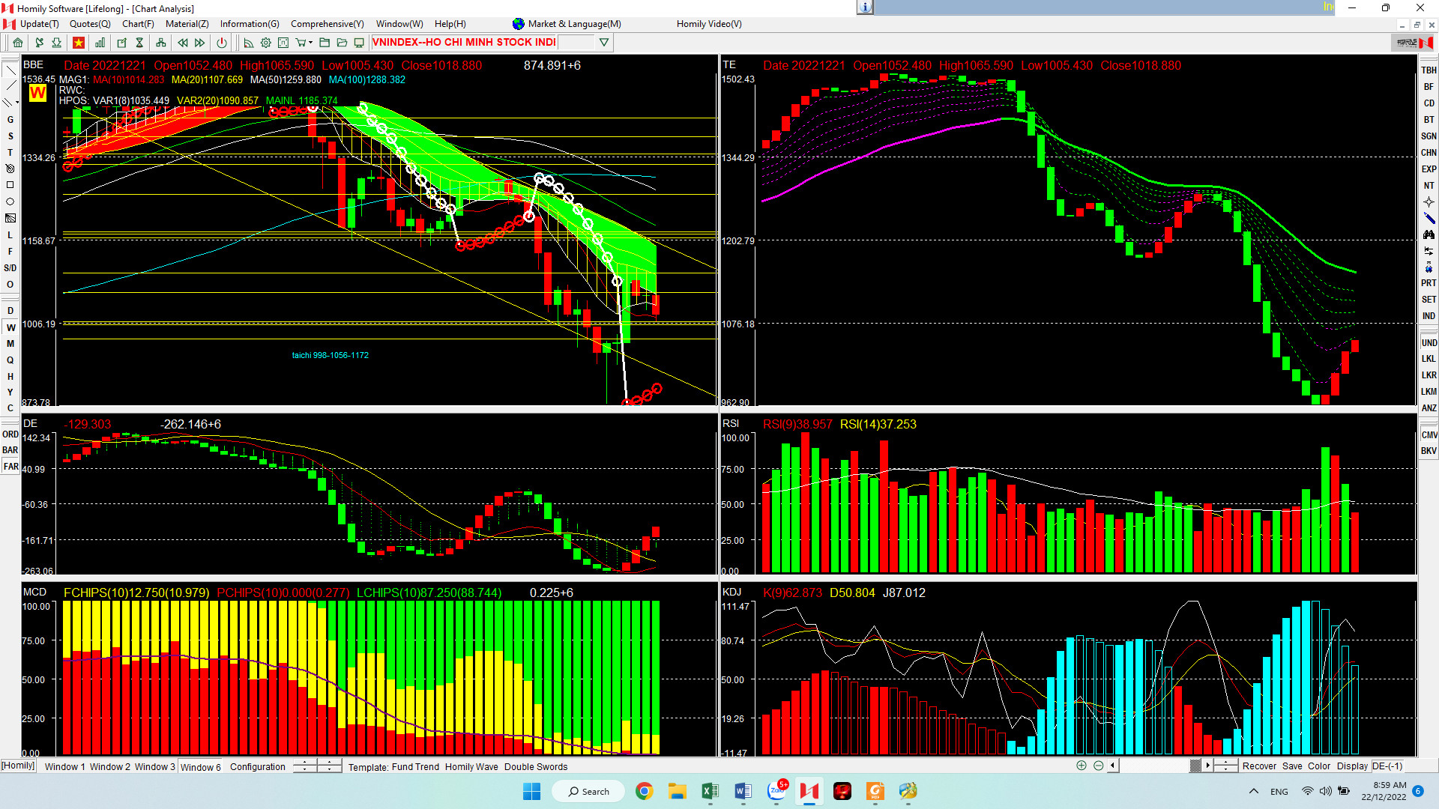Viewport: 1439px width, 809px height.
Task: Click the zoom-in plus circle icon
Action: [x=1081, y=766]
